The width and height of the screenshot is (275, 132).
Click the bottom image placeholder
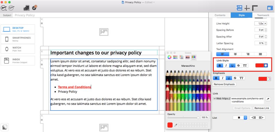[104, 127]
